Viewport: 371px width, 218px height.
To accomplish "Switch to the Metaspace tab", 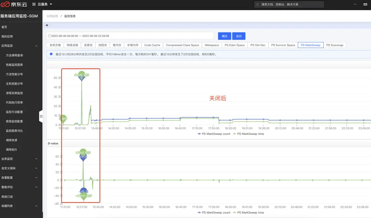I will [212, 45].
